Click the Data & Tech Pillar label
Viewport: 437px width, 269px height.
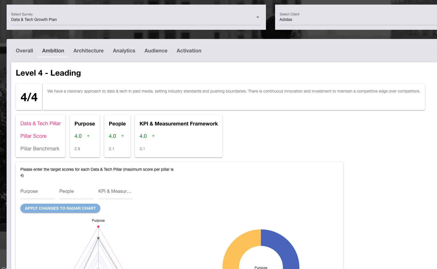40,123
